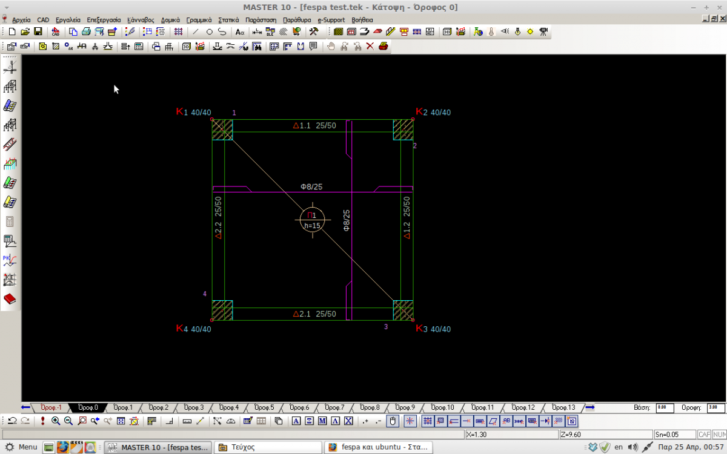Click the thermometer icon
Screen dimensions: 727x454
click(491, 31)
